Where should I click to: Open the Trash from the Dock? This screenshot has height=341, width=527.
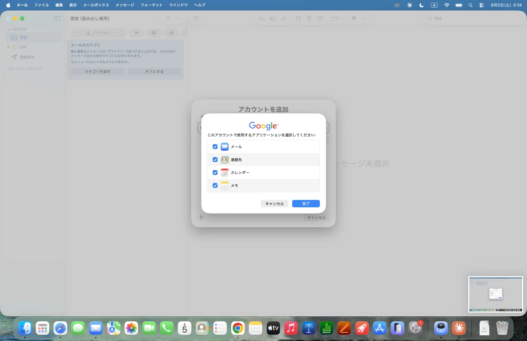(502, 328)
